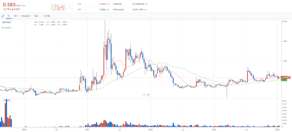This screenshot has width=292, height=132.
Task: Click the +3.74% change value
Action: (7, 9)
